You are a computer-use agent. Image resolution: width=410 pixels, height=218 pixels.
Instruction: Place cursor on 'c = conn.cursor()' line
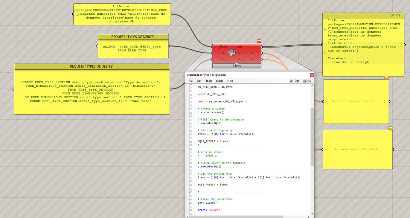[211, 112]
